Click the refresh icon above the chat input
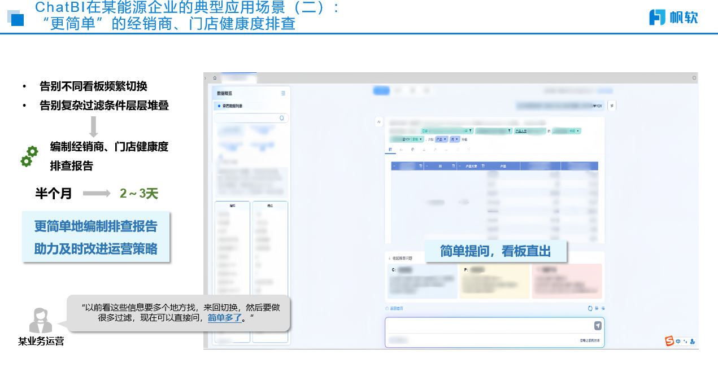Image resolution: width=718 pixels, height=376 pixels. [x=590, y=308]
